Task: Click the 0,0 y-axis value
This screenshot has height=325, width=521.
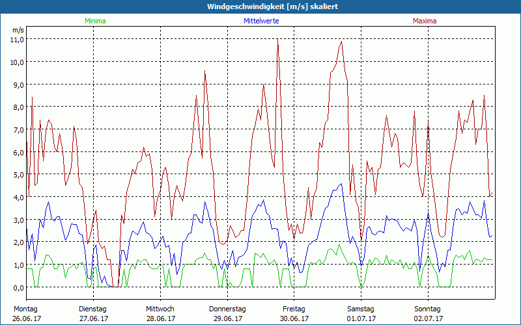Action: click(x=18, y=287)
